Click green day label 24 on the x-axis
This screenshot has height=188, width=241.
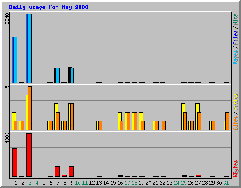click(x=177, y=183)
